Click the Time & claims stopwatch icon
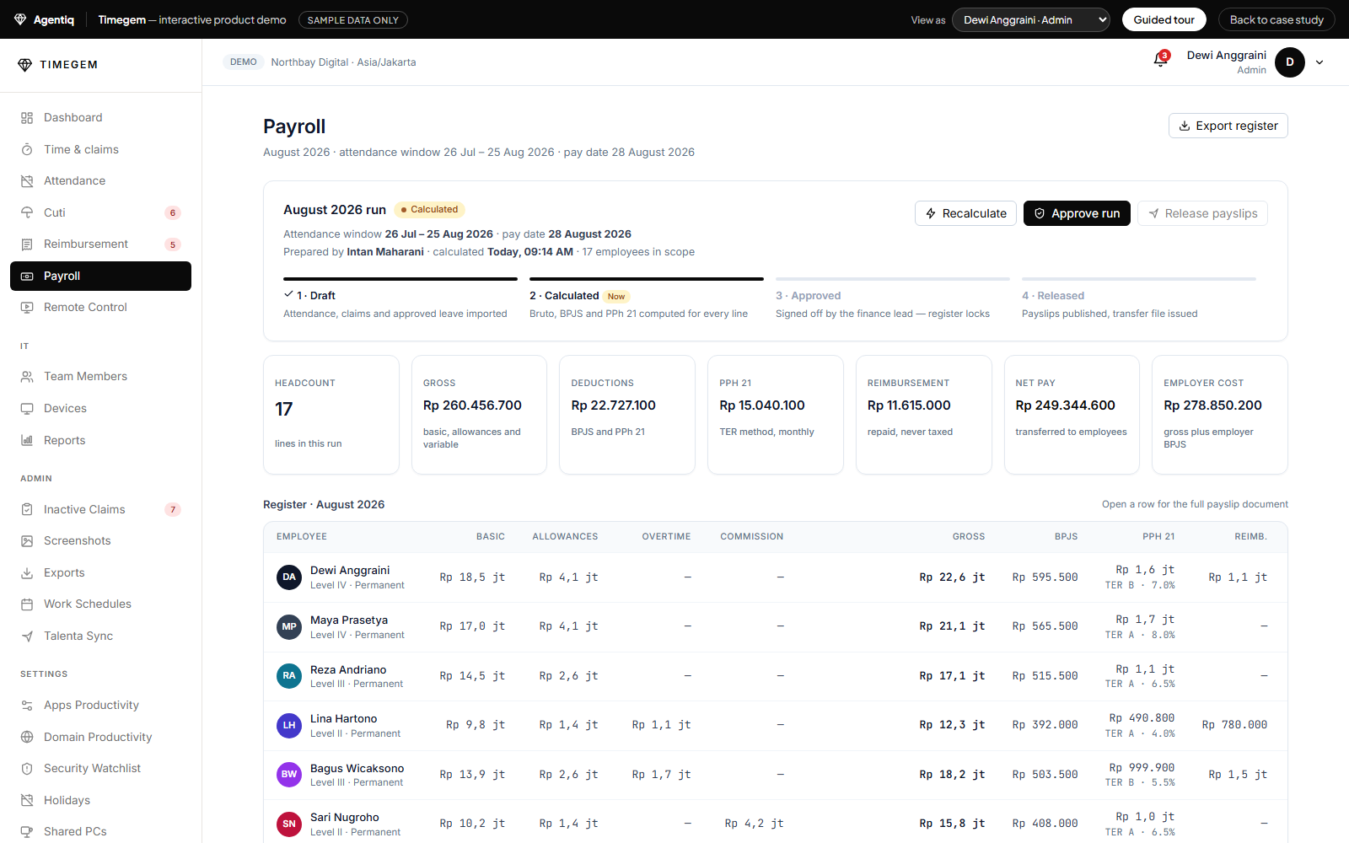Screen dimensions: 1349x843 (x=27, y=149)
